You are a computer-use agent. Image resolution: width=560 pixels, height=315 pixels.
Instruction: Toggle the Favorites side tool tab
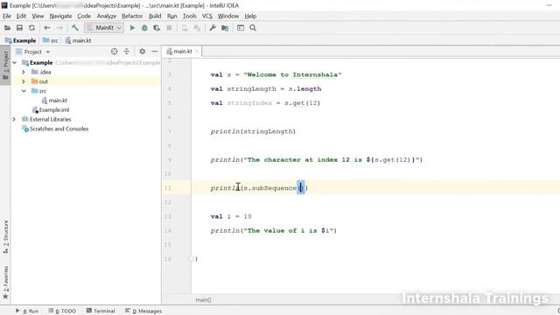pos(5,283)
